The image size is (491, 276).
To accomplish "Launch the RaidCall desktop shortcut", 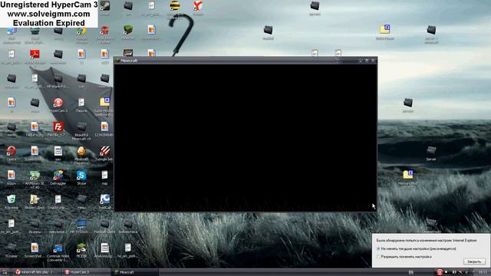I will [105, 199].
